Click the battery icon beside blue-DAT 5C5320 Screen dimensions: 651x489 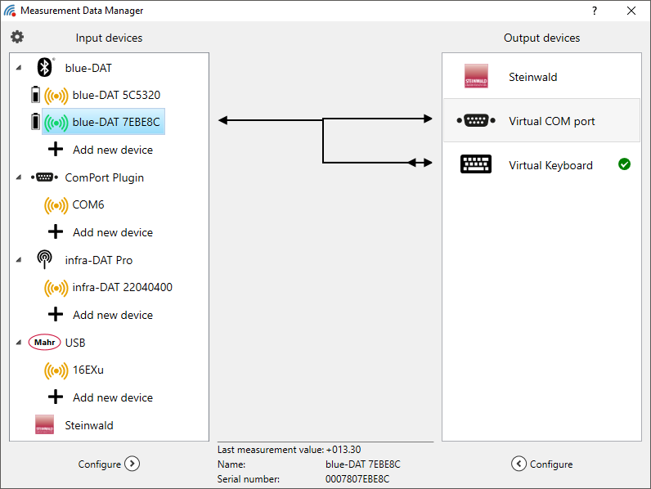tap(36, 95)
